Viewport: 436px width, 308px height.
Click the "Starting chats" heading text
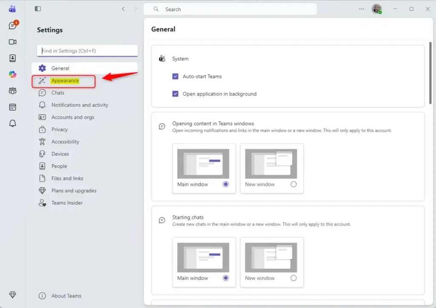[188, 217]
